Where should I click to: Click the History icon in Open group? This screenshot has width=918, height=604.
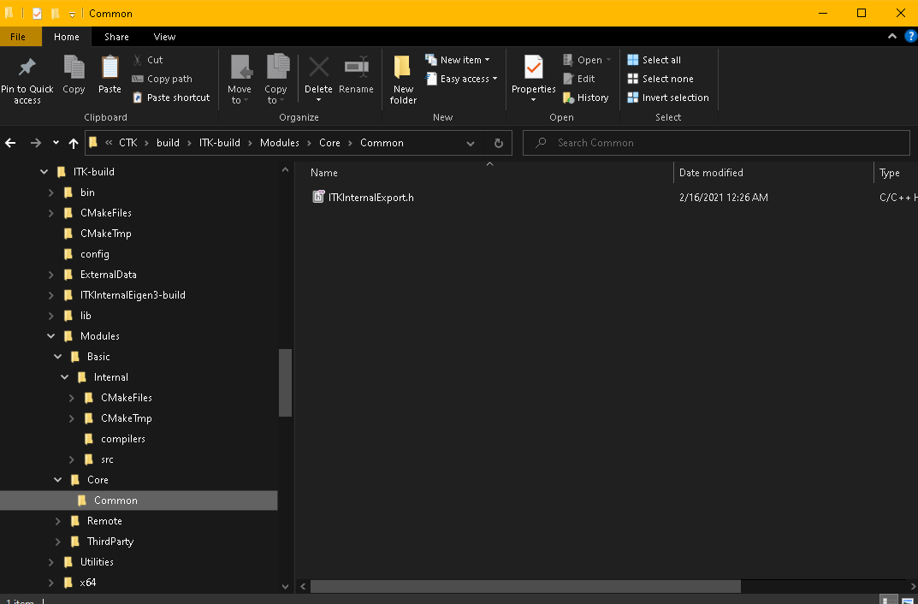[568, 98]
